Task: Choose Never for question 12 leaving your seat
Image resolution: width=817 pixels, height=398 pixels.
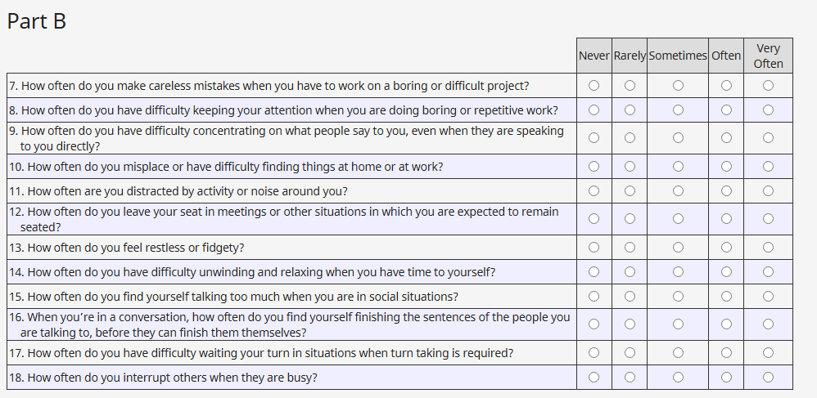Action: pos(594,219)
